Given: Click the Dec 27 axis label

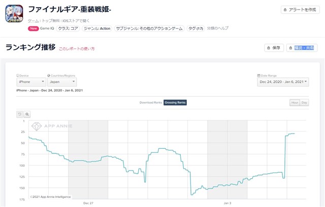Looking at the screenshot, I should coord(88,203).
